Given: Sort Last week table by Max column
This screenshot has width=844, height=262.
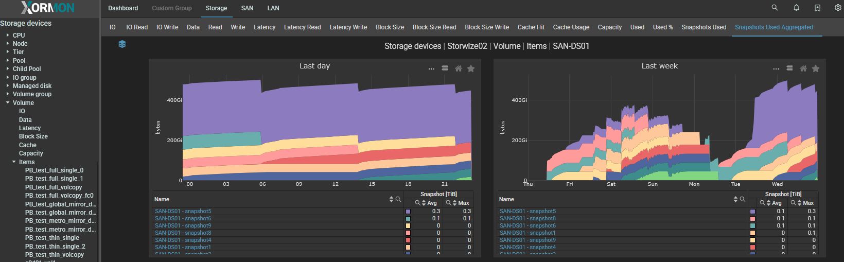Looking at the screenshot, I should (800, 203).
